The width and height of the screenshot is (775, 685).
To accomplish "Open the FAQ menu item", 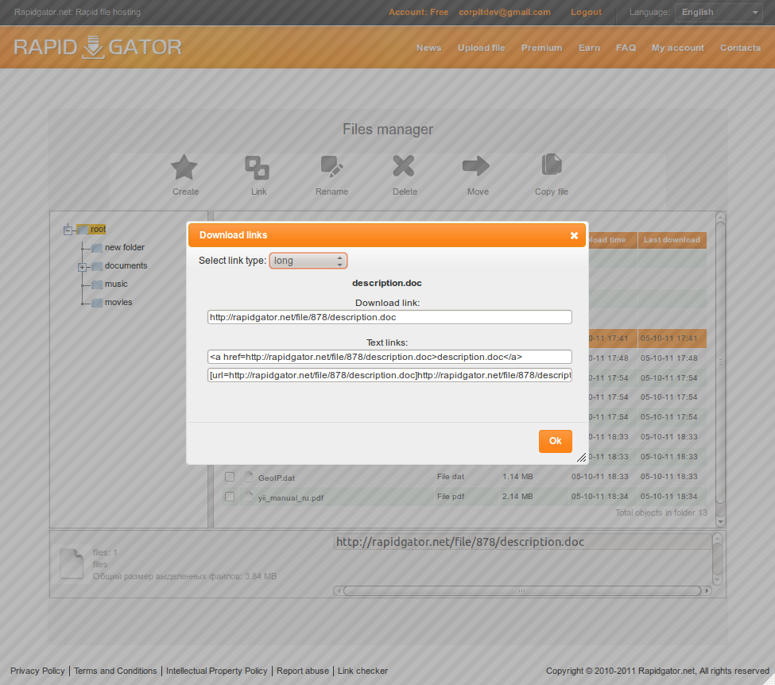I will pyautogui.click(x=626, y=48).
